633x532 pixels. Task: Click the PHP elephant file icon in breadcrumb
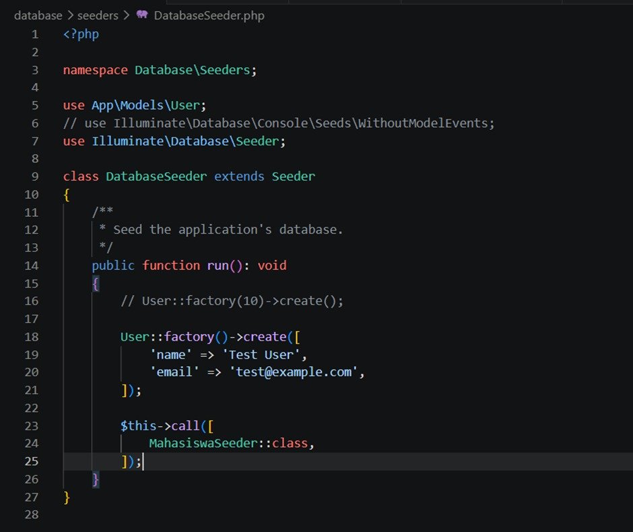141,15
